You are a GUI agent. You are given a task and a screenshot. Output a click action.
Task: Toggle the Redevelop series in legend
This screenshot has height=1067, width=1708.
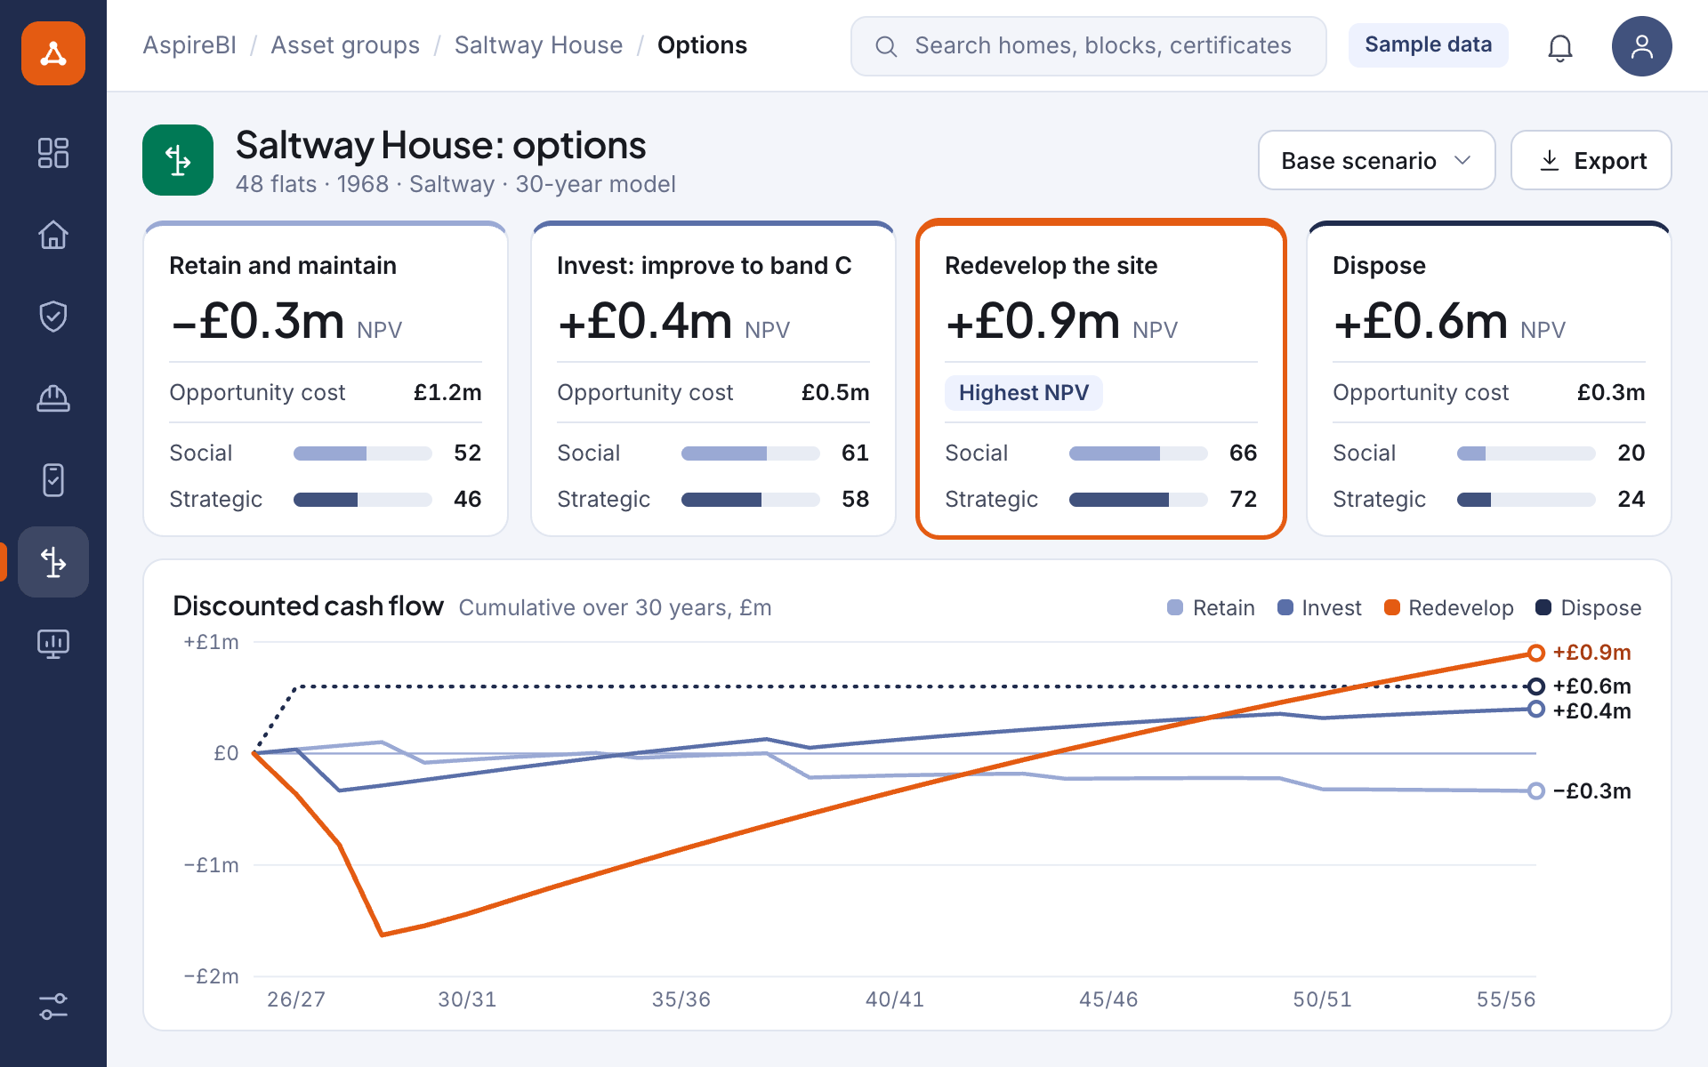pos(1449,607)
